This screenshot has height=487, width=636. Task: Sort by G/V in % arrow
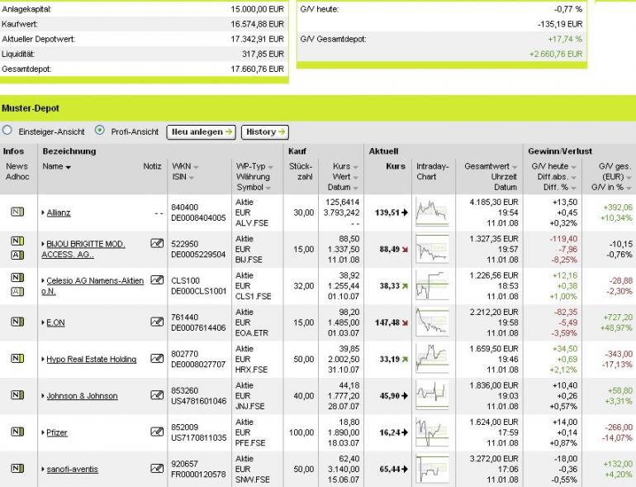pyautogui.click(x=629, y=189)
